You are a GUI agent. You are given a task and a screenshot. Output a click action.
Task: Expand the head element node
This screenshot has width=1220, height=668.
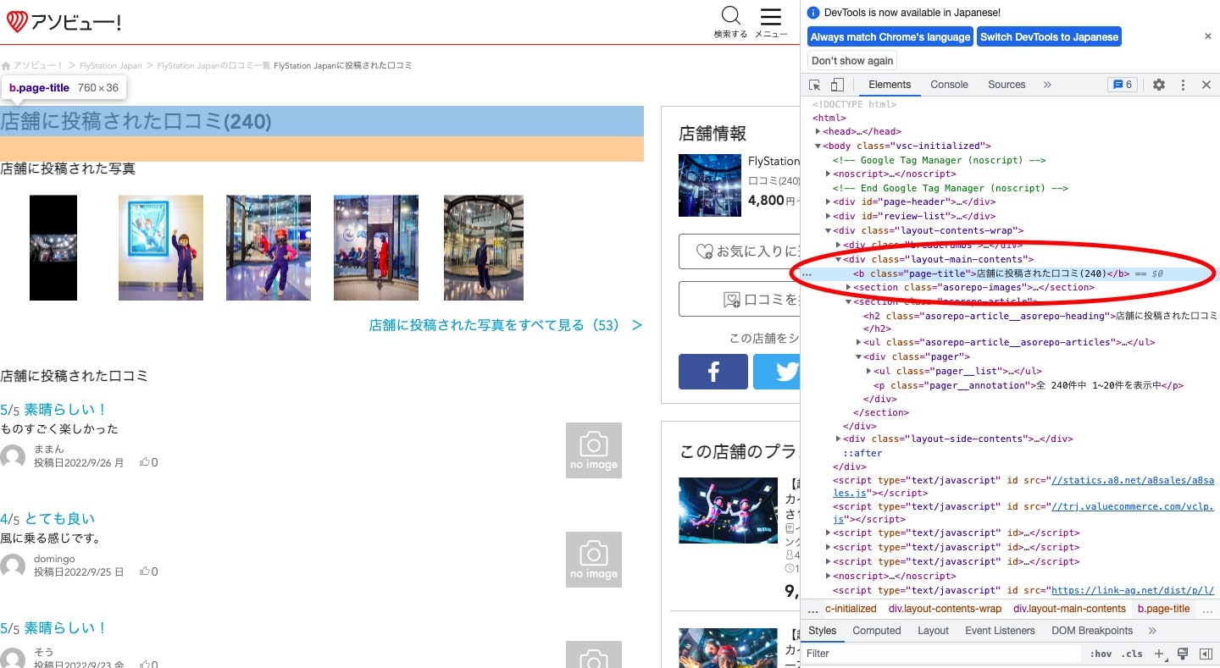point(818,132)
